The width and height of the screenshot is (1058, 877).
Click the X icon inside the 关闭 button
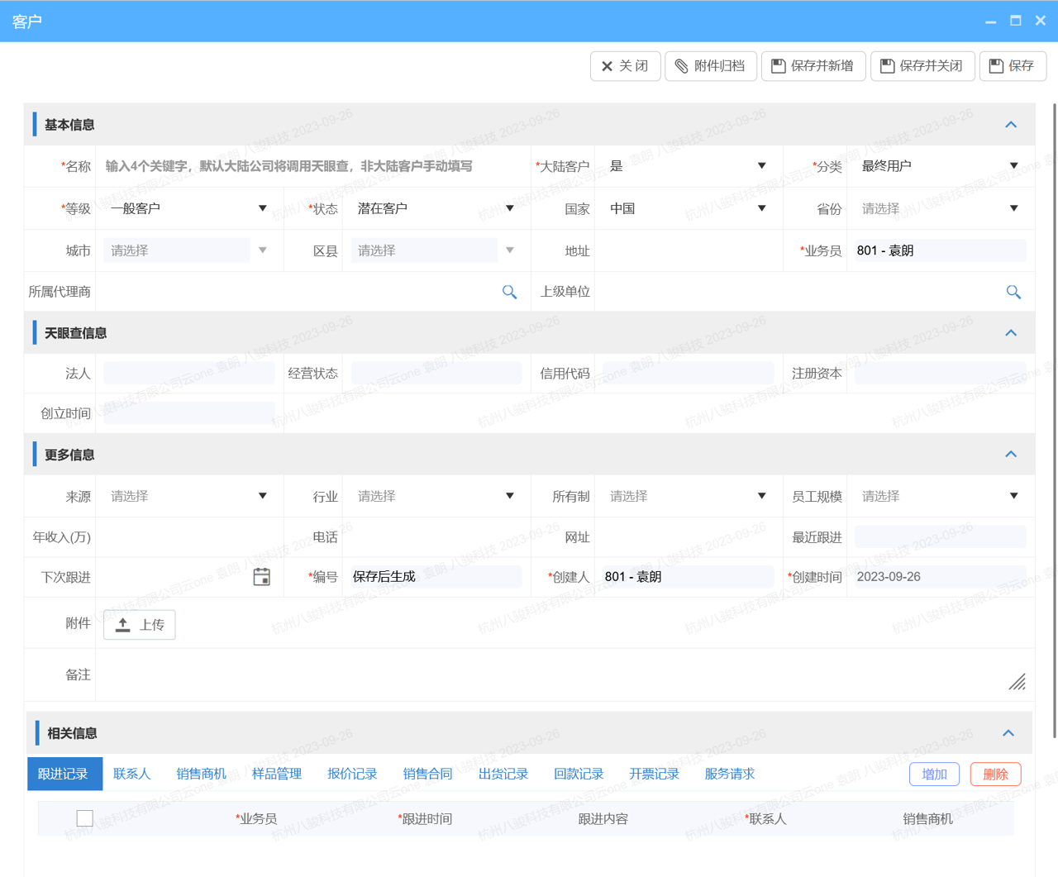click(608, 65)
